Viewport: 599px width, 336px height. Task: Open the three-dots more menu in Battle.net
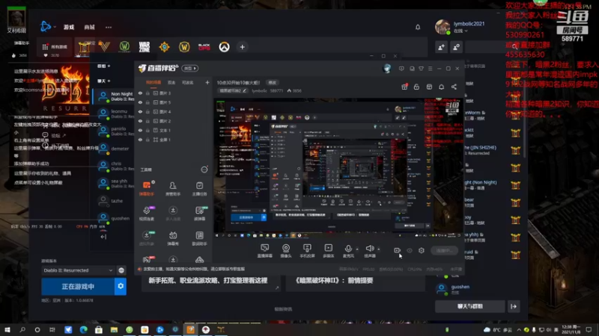[x=109, y=27]
